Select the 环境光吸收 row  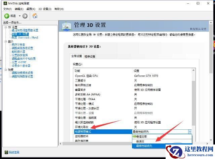click(x=133, y=127)
